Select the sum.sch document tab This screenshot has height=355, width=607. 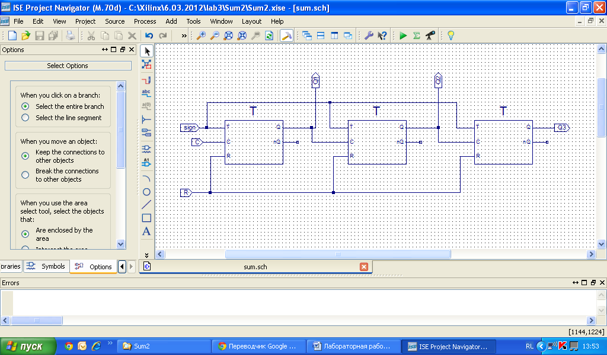pyautogui.click(x=255, y=266)
